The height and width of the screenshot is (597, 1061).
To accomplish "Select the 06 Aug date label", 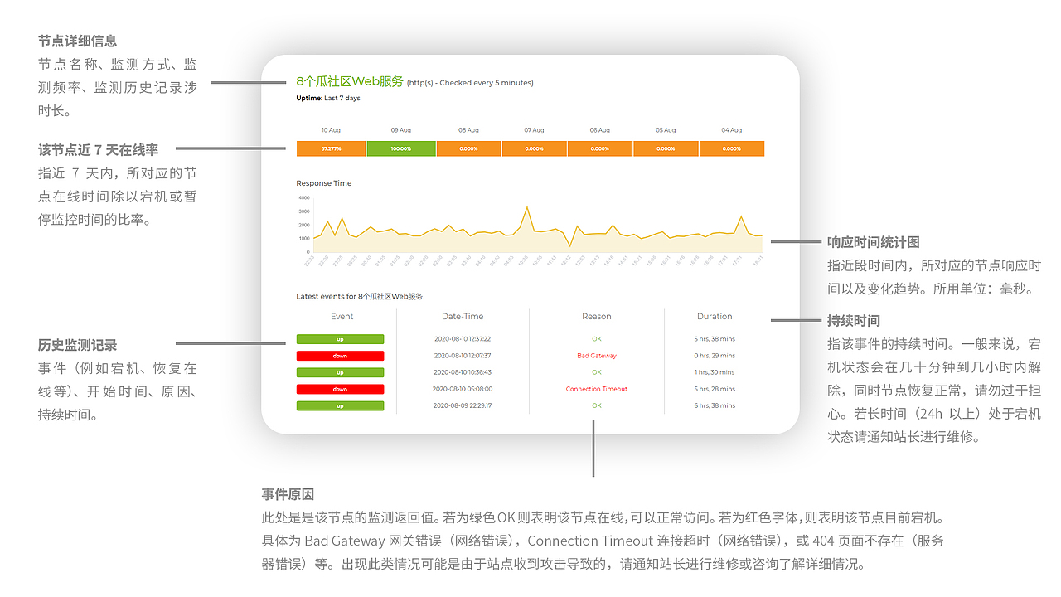I will click(x=599, y=130).
